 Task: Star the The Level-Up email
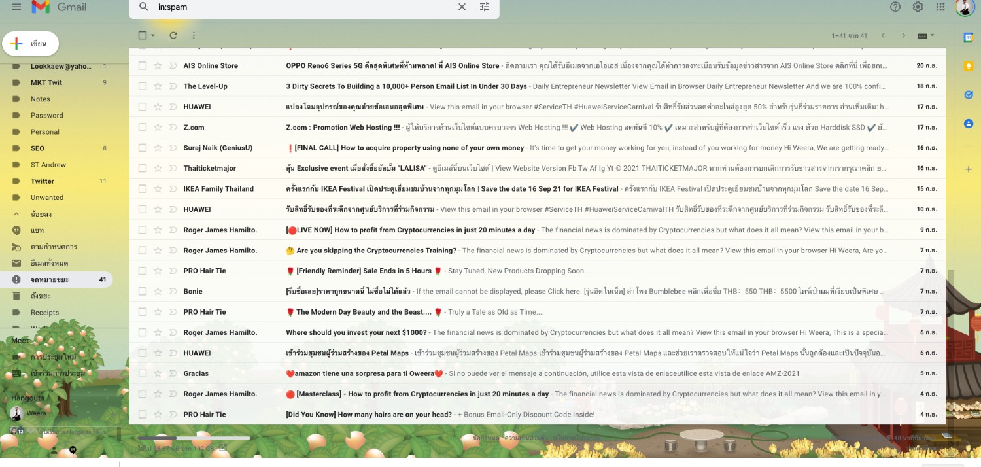tap(158, 86)
